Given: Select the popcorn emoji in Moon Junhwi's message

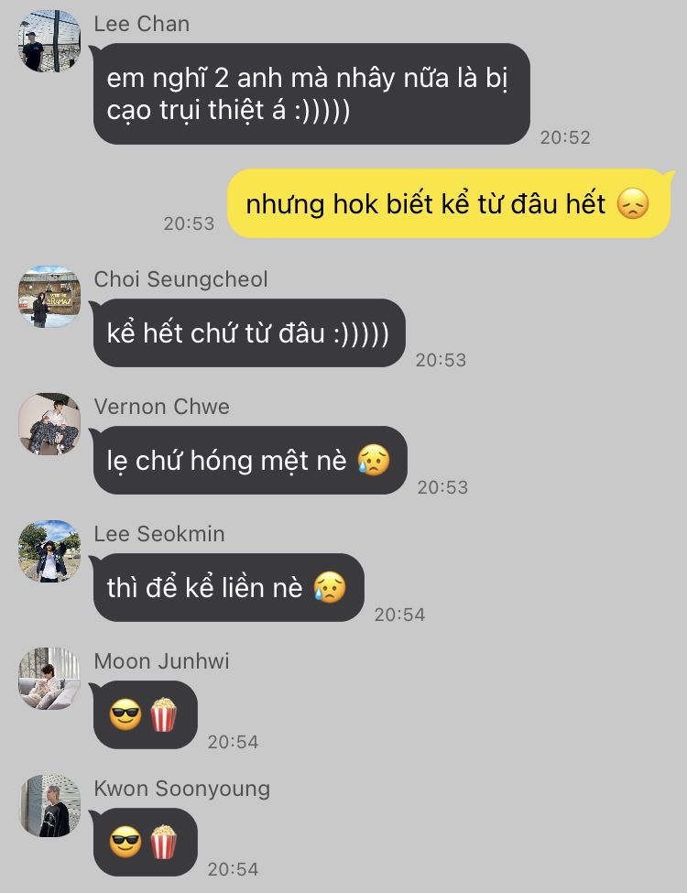Looking at the screenshot, I should pos(163,714).
